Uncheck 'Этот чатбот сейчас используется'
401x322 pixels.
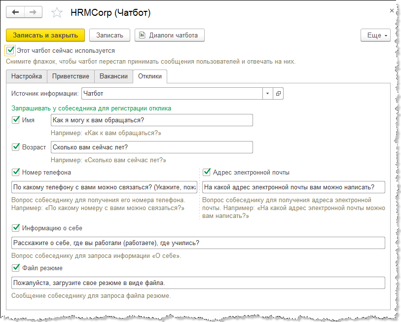click(x=11, y=50)
